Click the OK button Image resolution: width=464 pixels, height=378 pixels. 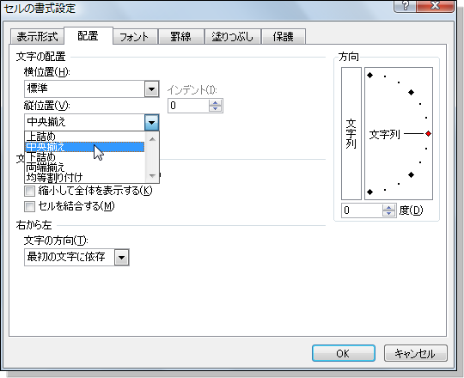(344, 353)
